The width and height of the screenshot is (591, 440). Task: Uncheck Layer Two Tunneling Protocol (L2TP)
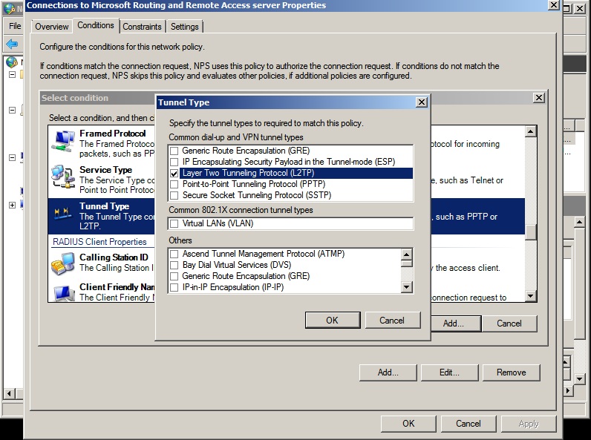click(x=174, y=174)
